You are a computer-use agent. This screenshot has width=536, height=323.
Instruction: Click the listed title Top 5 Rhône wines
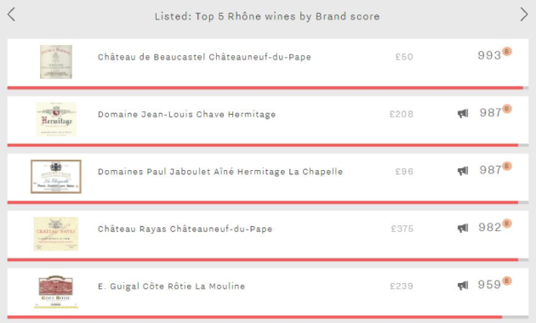267,16
